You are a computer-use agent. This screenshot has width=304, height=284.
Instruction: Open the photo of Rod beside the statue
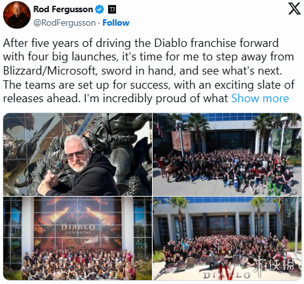(77, 154)
